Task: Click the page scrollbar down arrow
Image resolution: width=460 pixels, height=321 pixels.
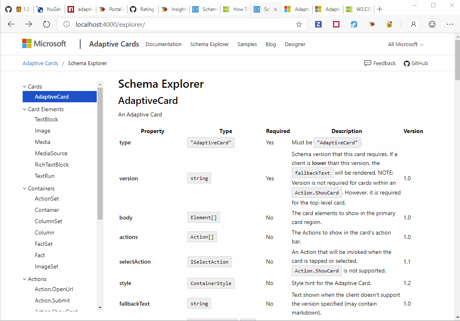Action: [x=457, y=317]
